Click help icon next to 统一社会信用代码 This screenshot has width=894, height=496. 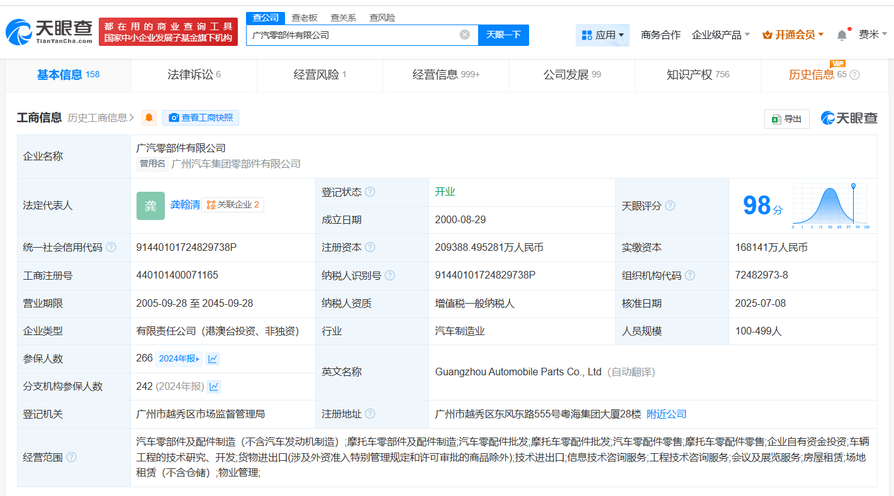coord(111,248)
